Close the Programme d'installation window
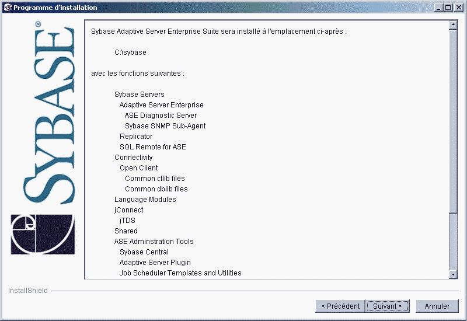The height and width of the screenshot is (321, 467). 458,8
